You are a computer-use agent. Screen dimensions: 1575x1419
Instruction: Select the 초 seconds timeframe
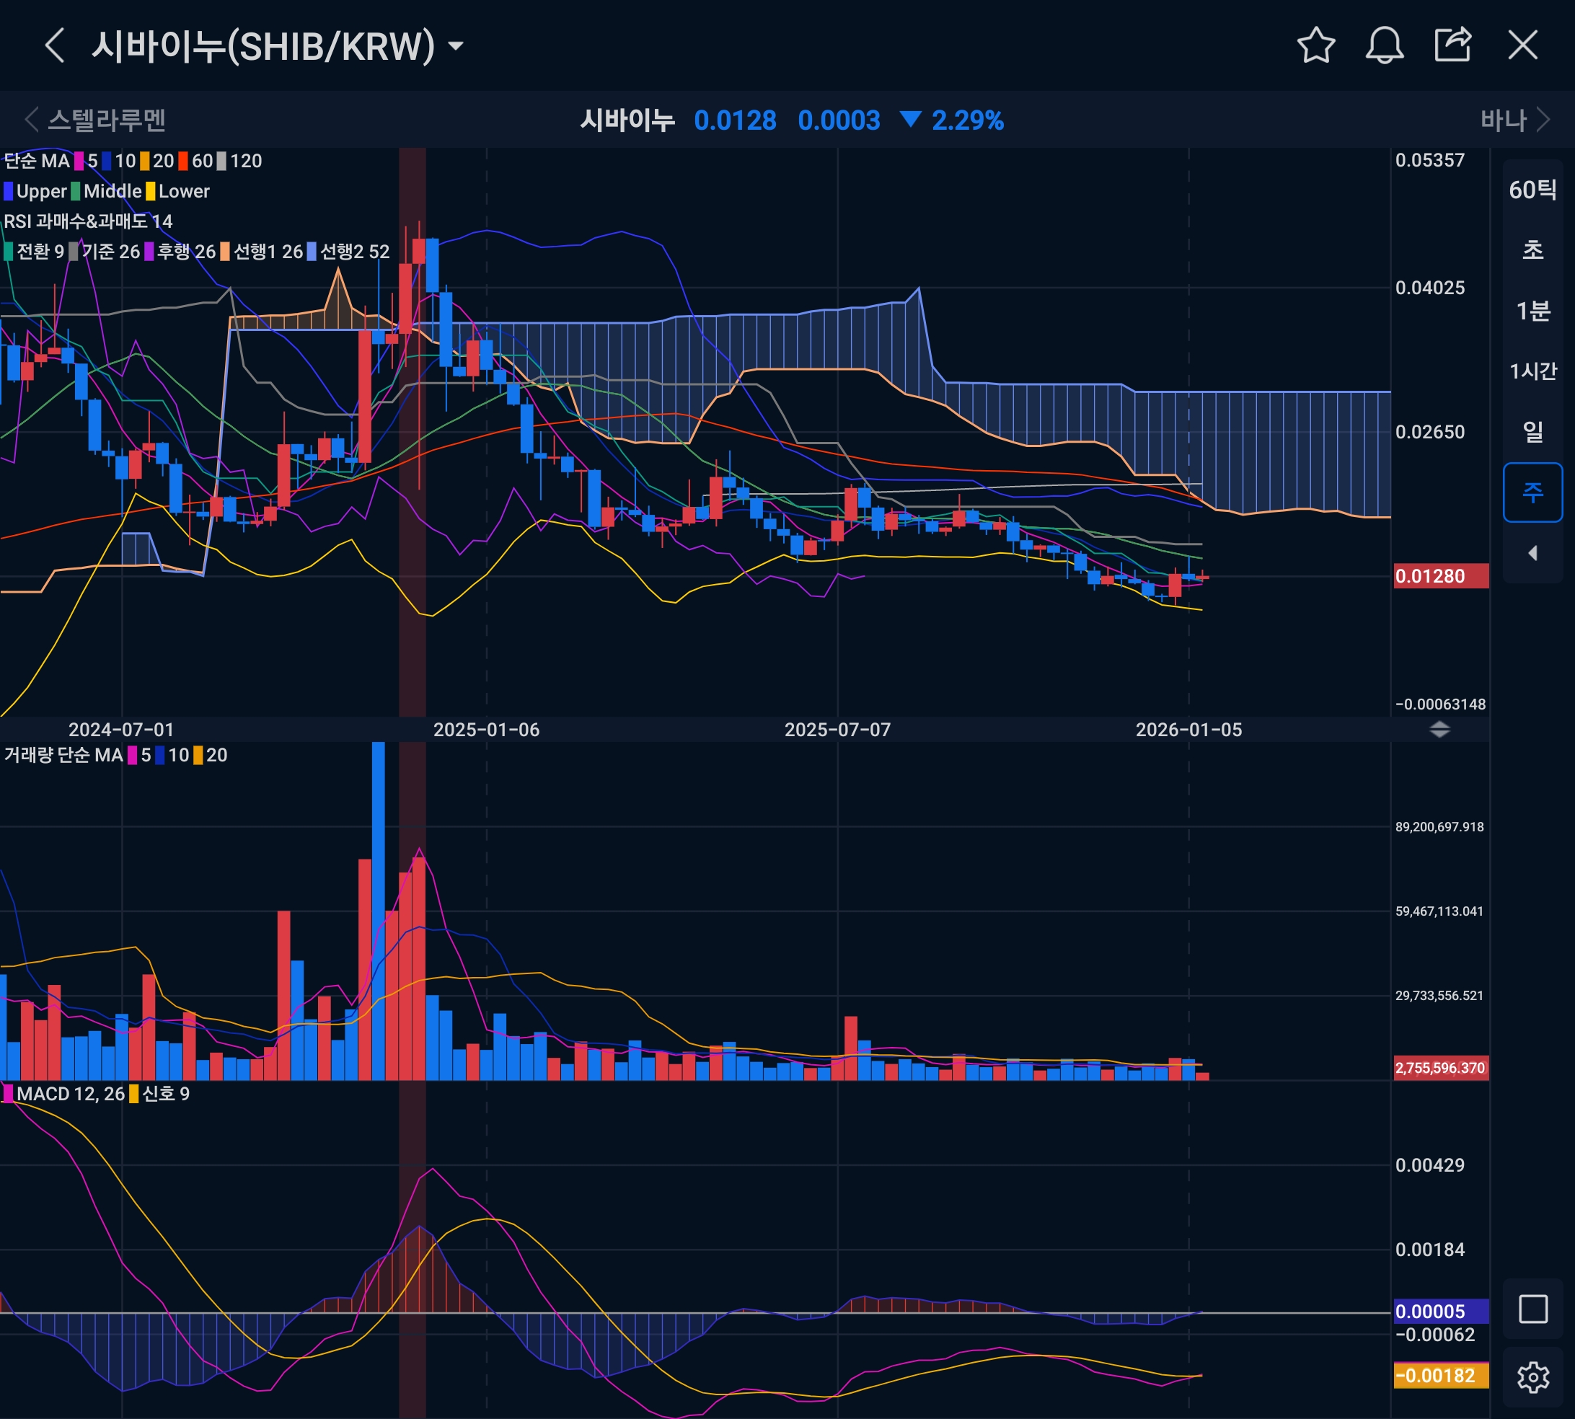point(1532,250)
